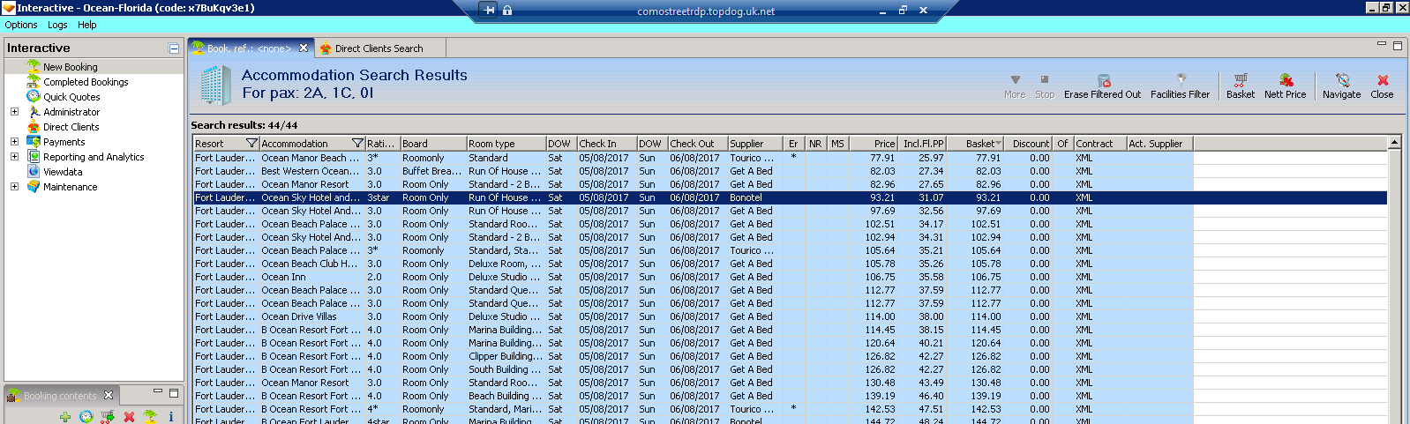
Task: Click the filter funnel on Accommodation column
Action: click(357, 144)
